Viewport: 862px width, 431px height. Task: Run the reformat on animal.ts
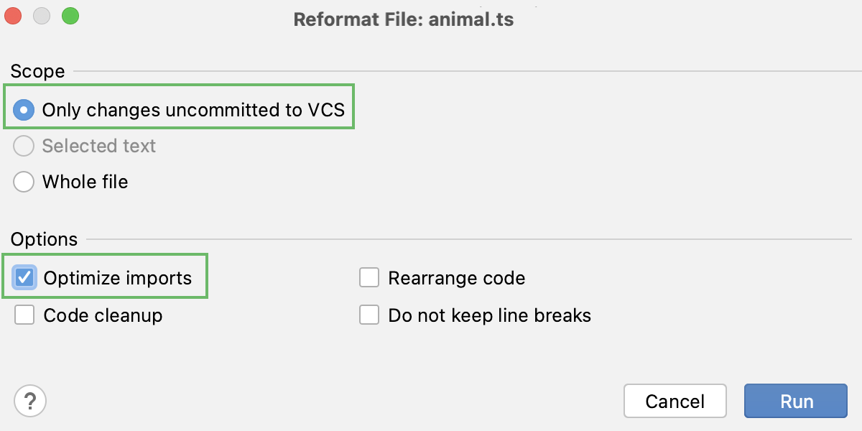pos(795,401)
